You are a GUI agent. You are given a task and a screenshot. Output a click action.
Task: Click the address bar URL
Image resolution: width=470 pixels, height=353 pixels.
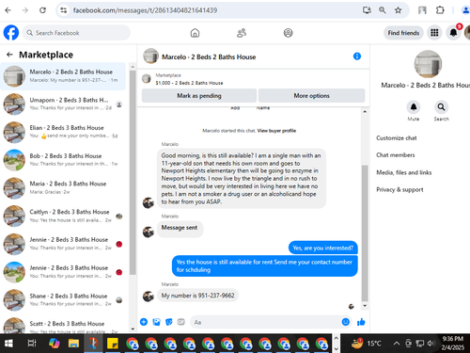(x=145, y=10)
